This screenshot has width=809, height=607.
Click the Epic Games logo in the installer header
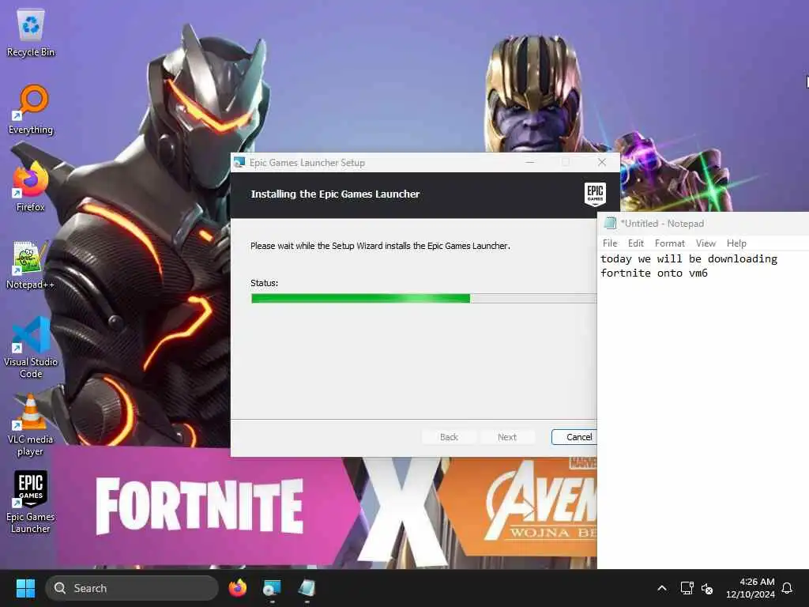(595, 194)
